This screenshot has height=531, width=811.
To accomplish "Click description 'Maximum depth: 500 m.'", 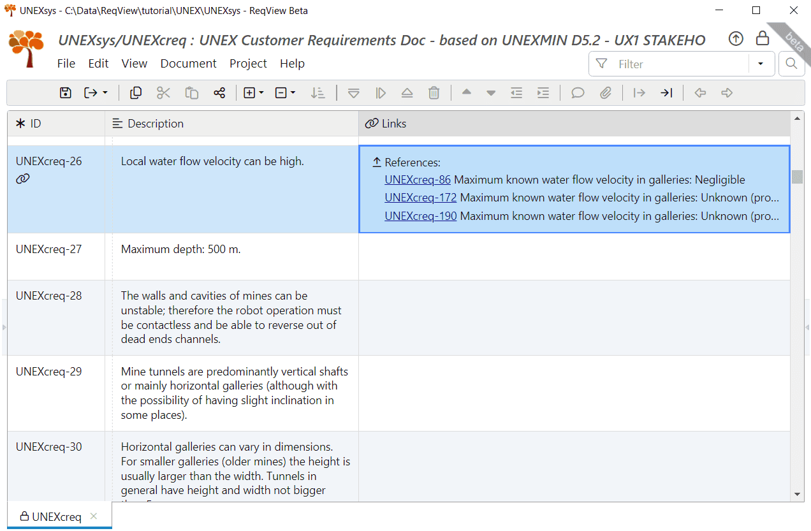I will point(180,249).
